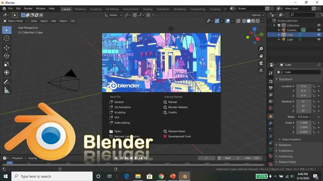Activate the Select Box tool
This screenshot has height=181, width=323.
[x=7, y=30]
